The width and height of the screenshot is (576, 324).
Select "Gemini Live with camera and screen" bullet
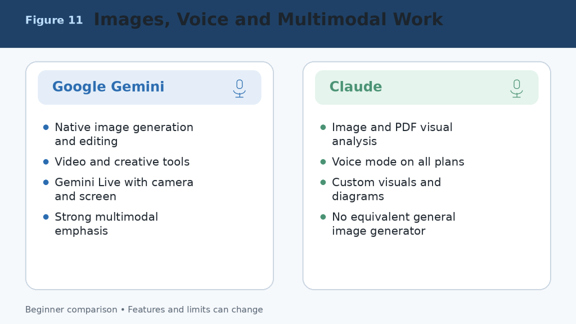[118, 189]
